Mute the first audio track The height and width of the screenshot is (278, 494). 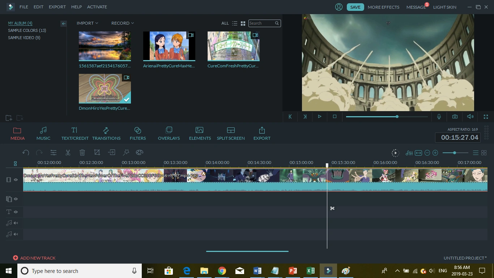pos(16,223)
